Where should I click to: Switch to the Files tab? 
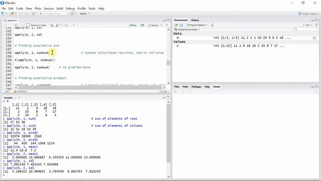177,86
